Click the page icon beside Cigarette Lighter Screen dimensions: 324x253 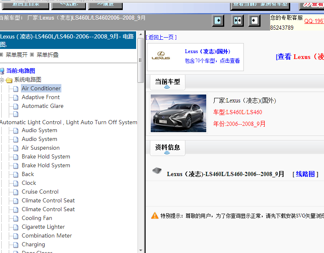(x=16, y=227)
